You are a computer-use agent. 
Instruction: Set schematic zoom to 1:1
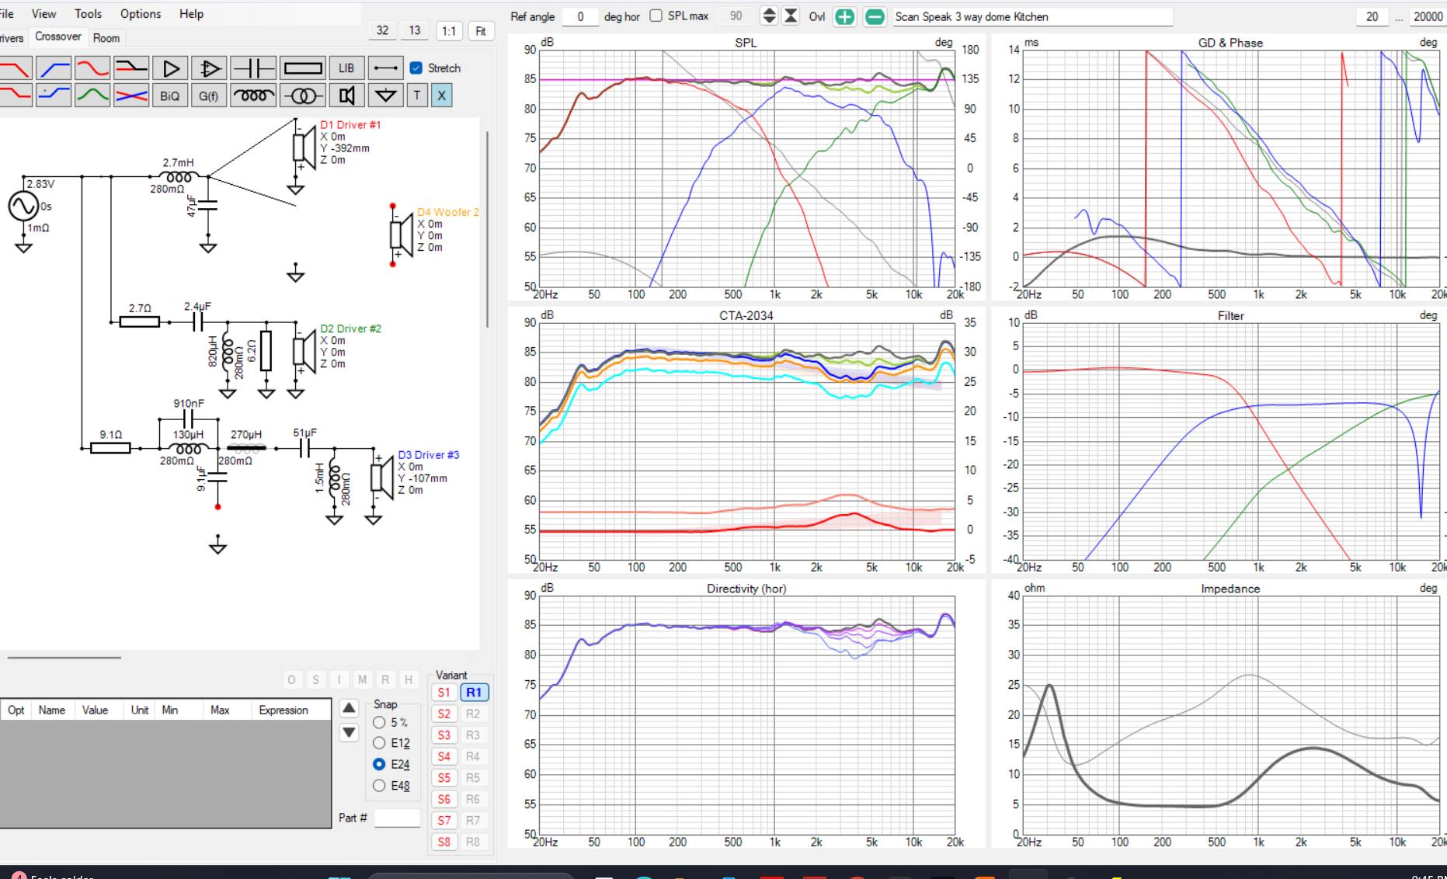(449, 31)
